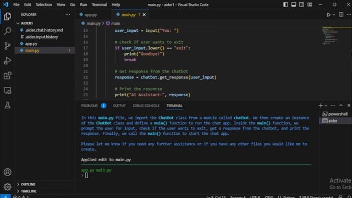Open the Search view in activity bar
This screenshot has width=352, height=198.
7,31
